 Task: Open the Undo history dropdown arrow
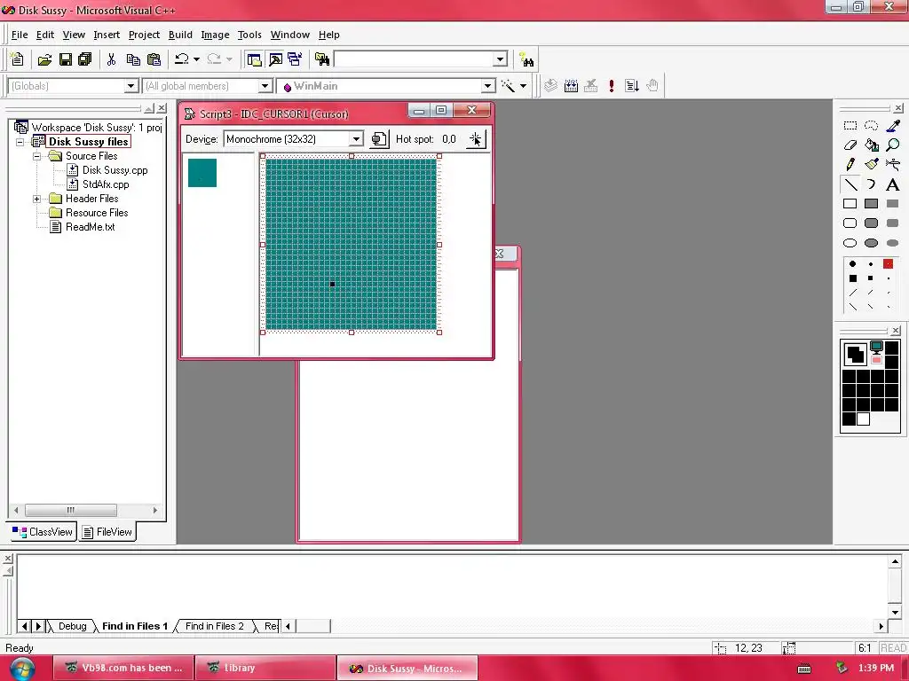[x=196, y=59]
